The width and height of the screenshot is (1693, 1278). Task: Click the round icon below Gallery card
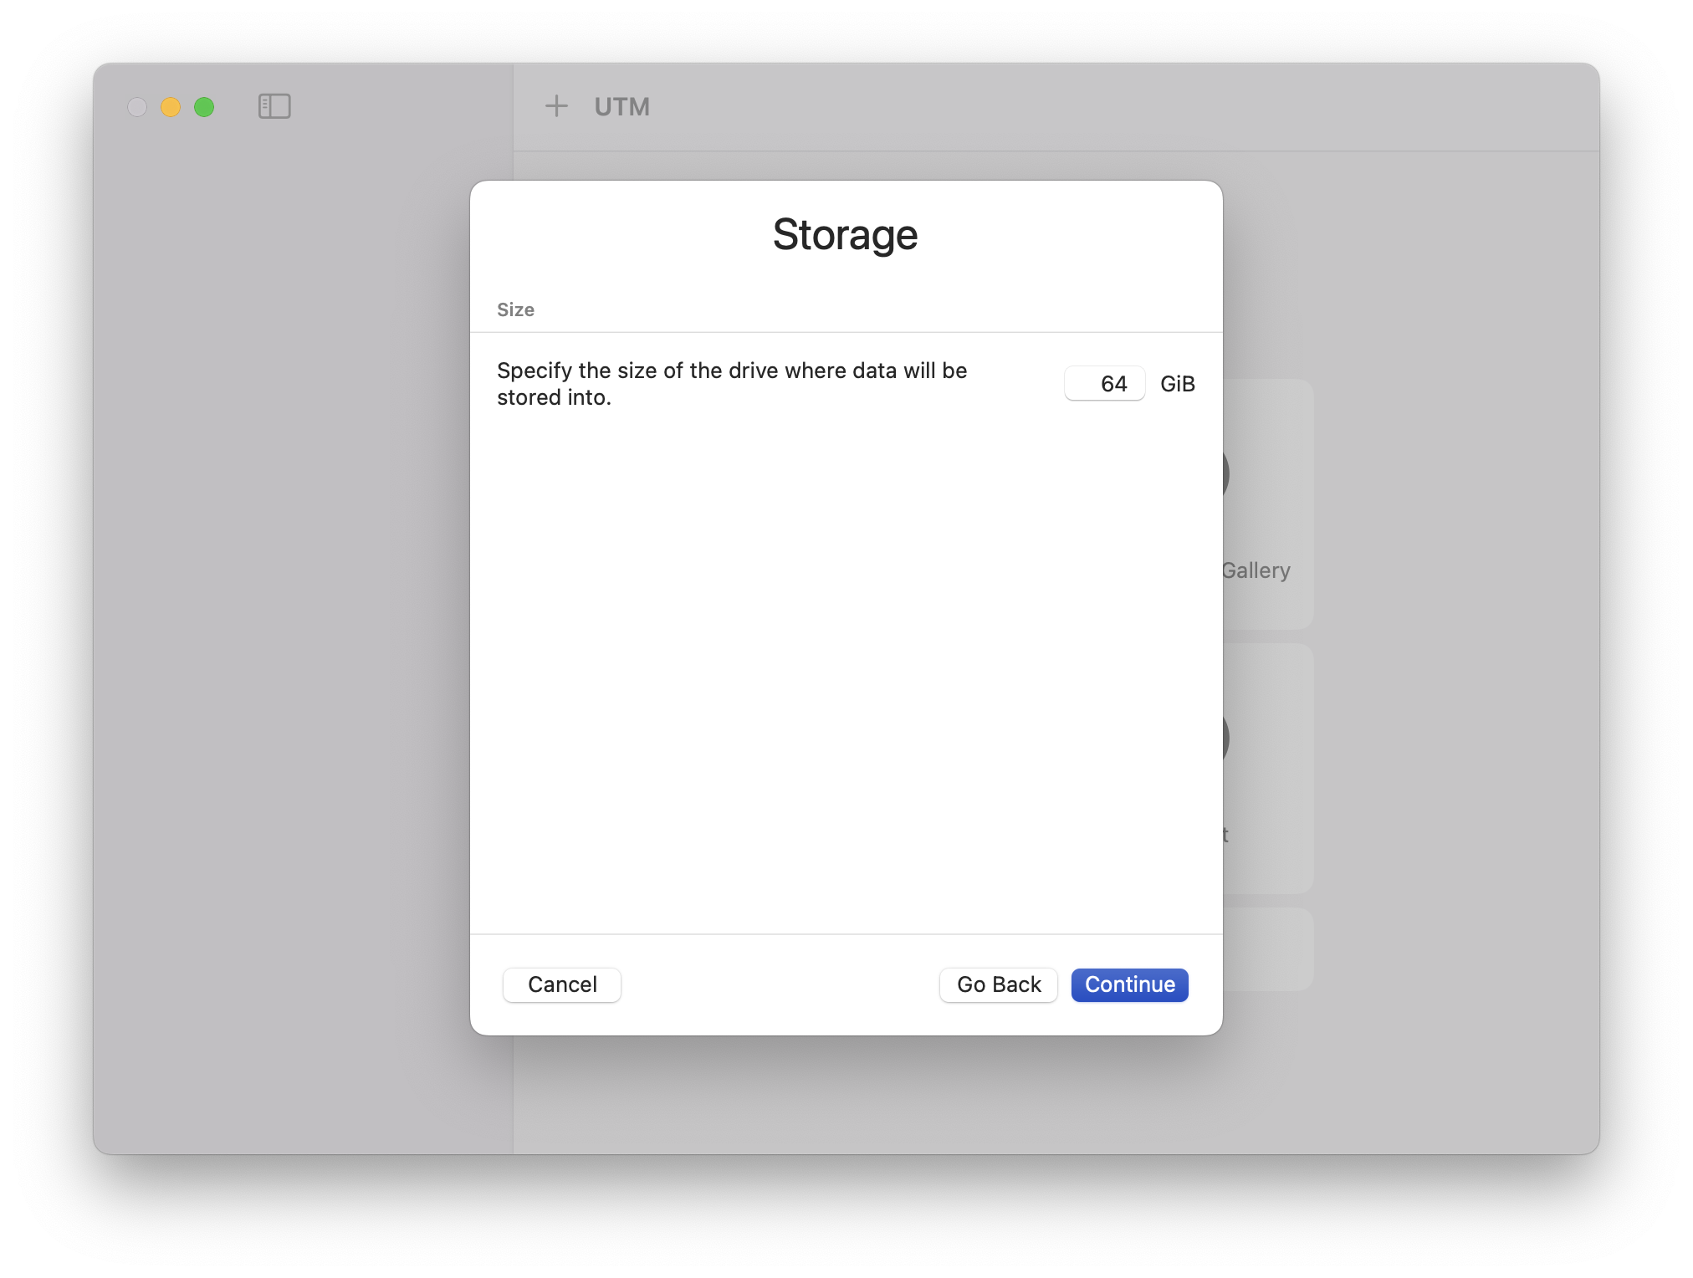click(x=1226, y=739)
